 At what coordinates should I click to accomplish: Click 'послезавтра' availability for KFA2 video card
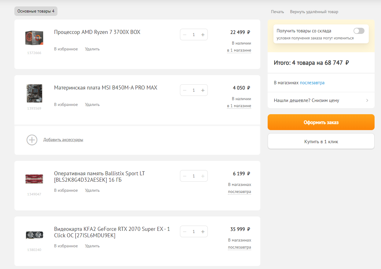[240, 247]
